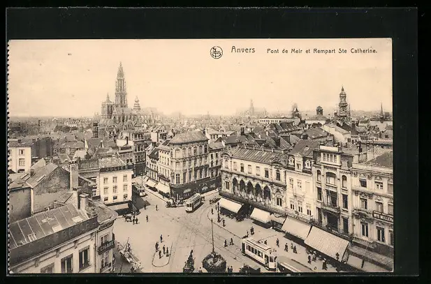Click the pedestrian traffic island in the square
This screenshot has height=284, width=431.
click(x=161, y=255)
